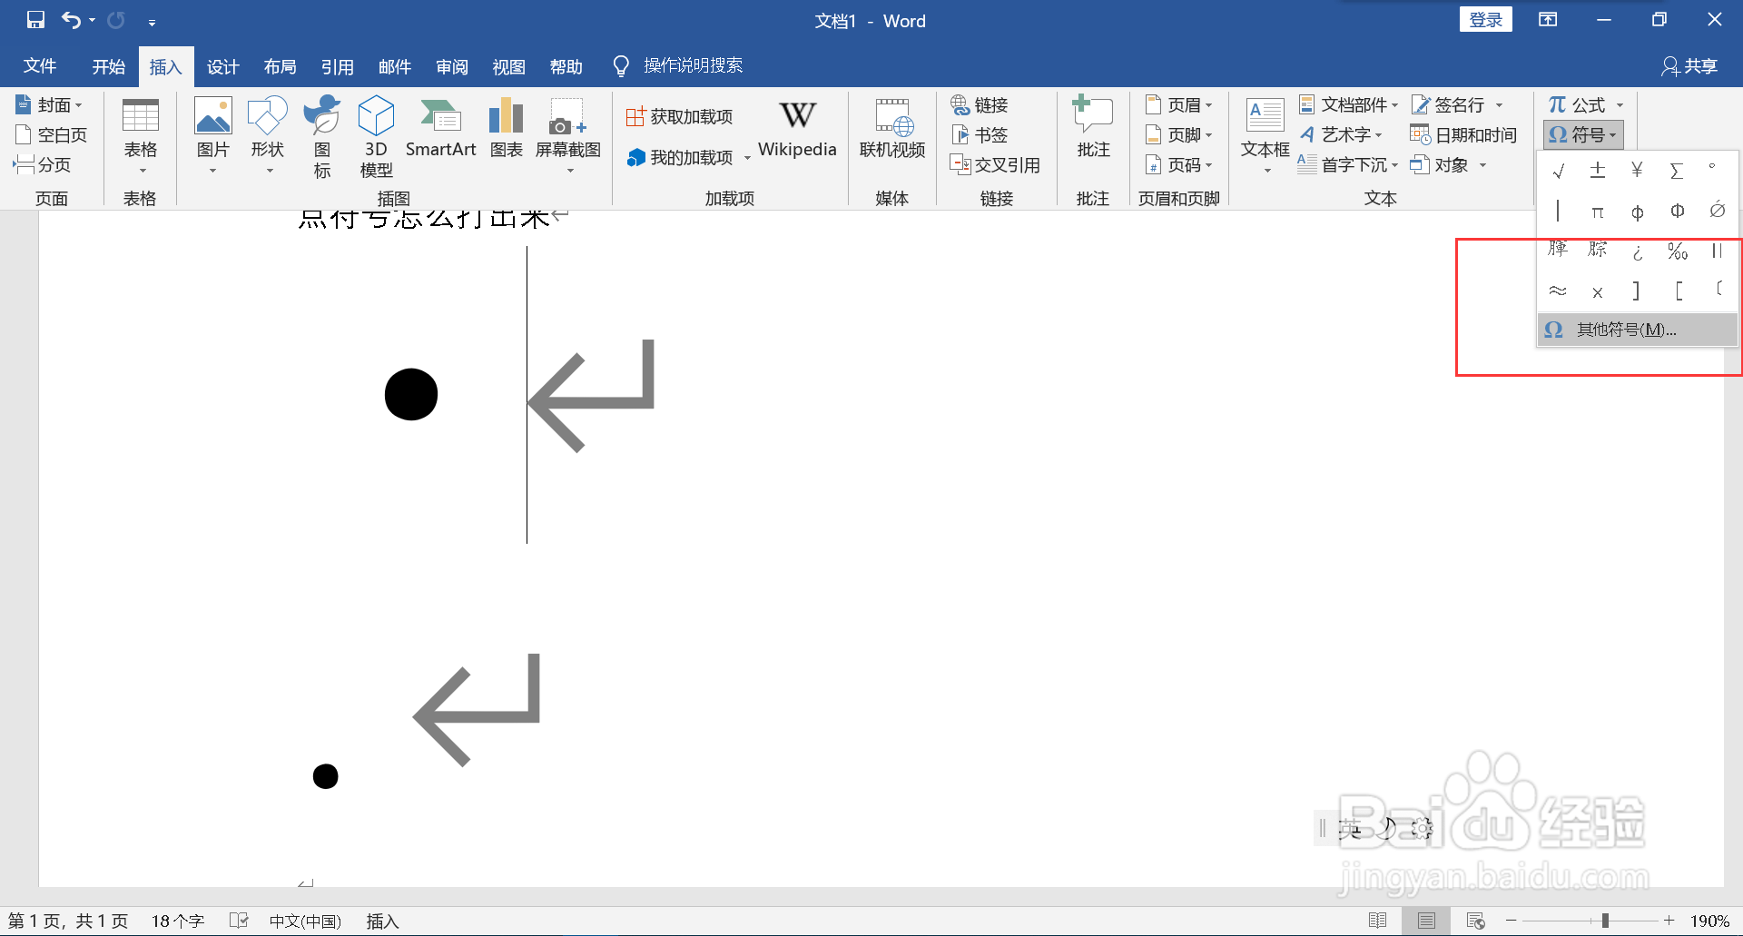This screenshot has height=936, width=1743.
Task: Click the 登录 sign-in button
Action: coord(1485,18)
